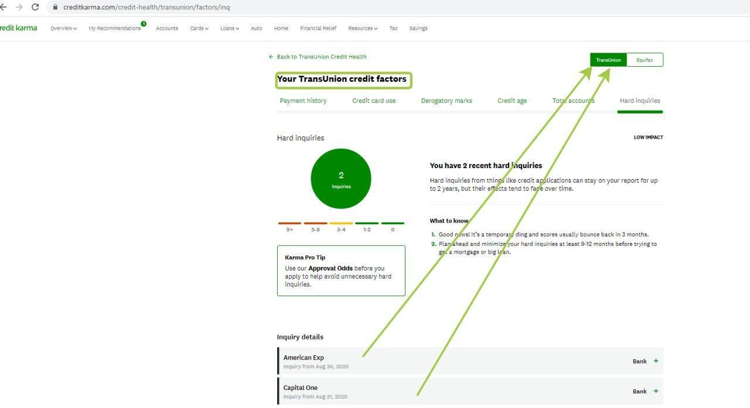Click the red 9+ scale segment
The image size is (750, 408).
(x=289, y=224)
